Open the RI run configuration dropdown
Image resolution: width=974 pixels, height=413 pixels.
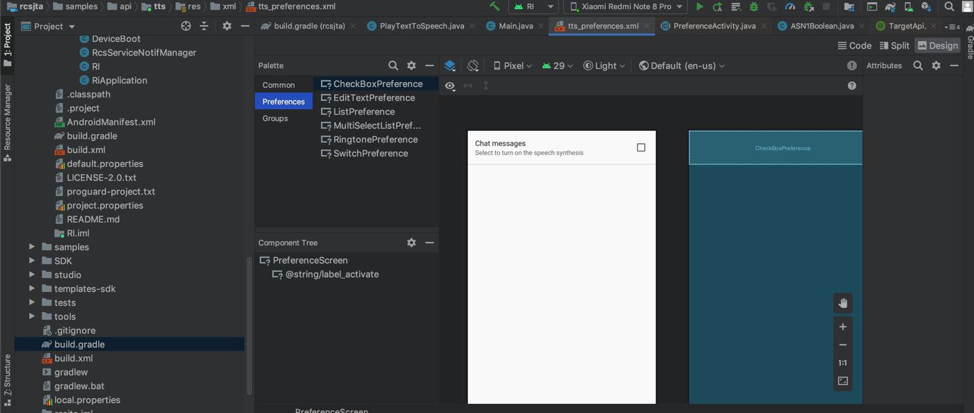click(534, 6)
